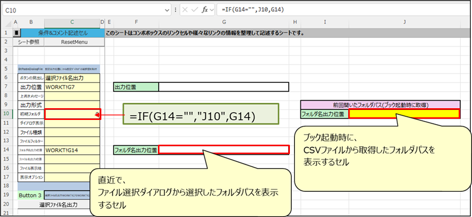This screenshot has width=472, height=217.
Task: Select row 1 header
Action: tap(6, 33)
